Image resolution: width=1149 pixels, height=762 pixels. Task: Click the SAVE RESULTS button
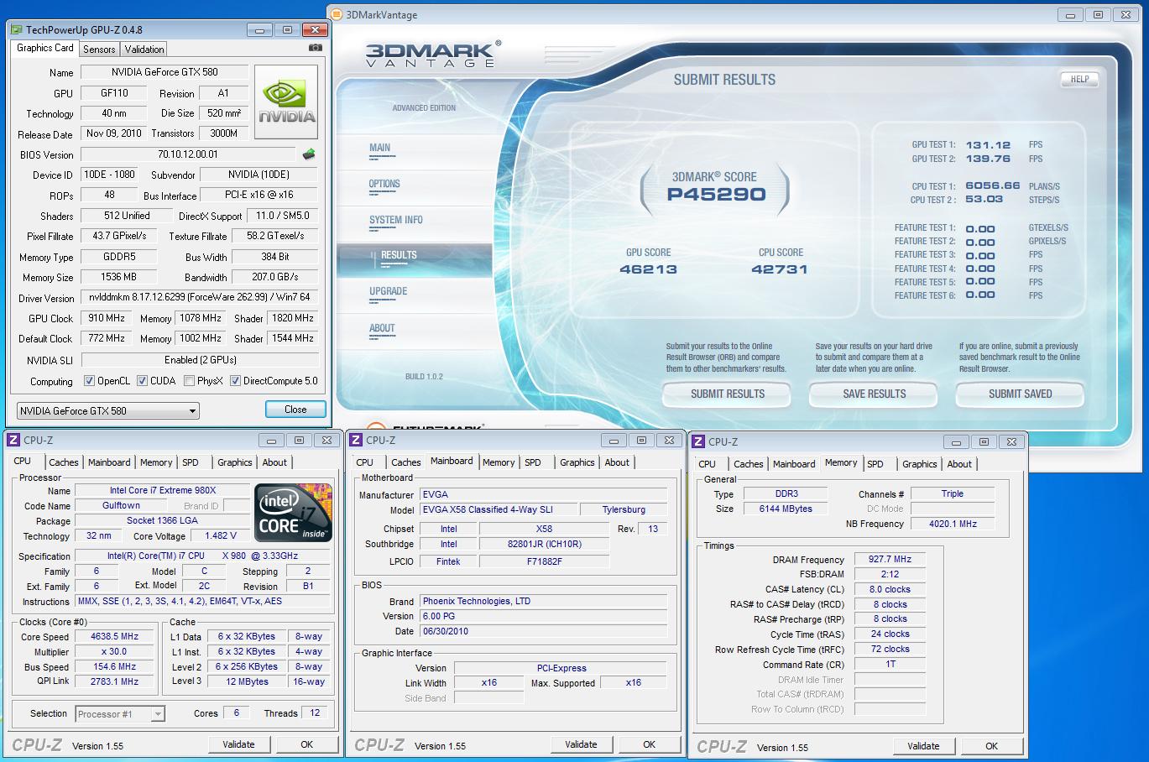pyautogui.click(x=874, y=394)
